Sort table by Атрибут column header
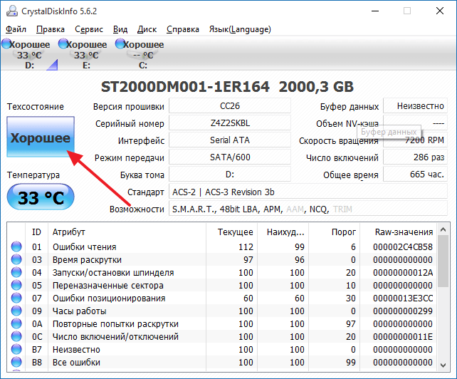457x379 pixels. click(x=69, y=232)
